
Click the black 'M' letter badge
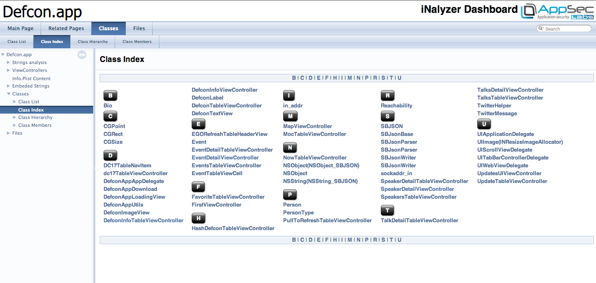pyautogui.click(x=290, y=117)
